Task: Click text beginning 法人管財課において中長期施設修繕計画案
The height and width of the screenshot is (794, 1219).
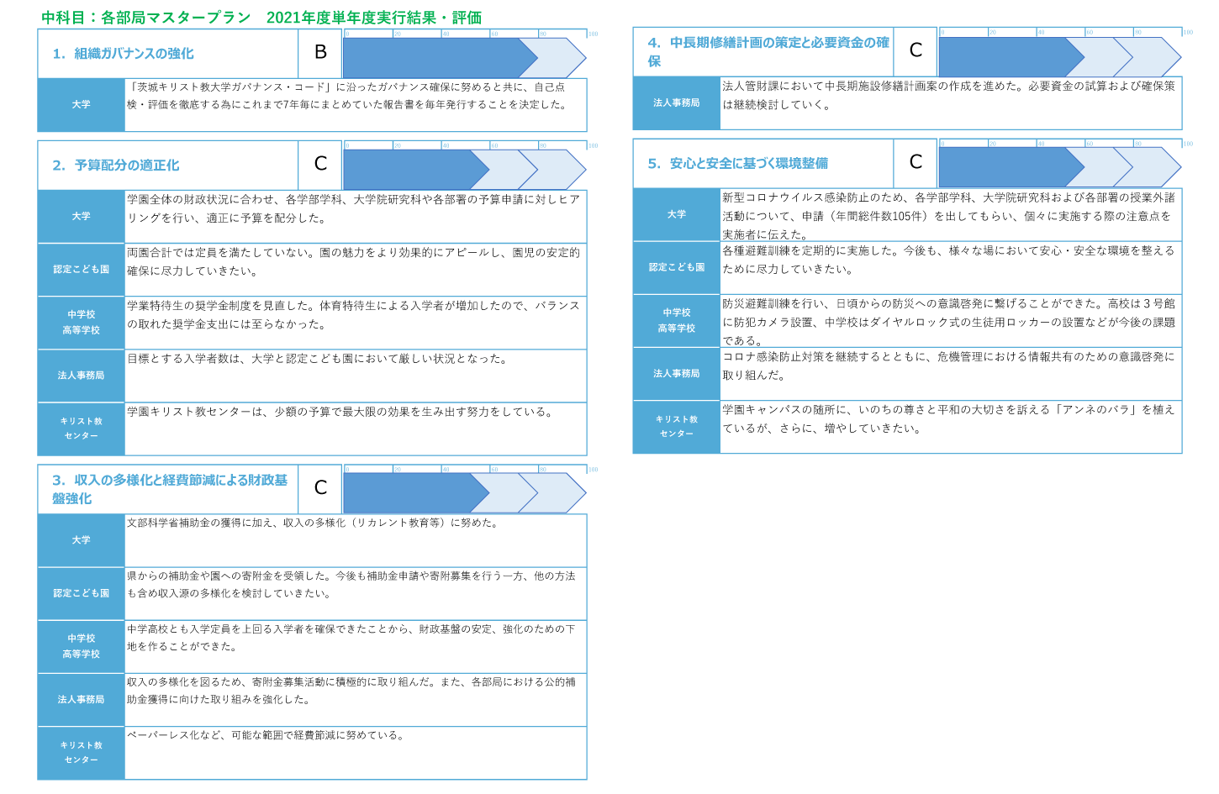Action: [x=949, y=95]
